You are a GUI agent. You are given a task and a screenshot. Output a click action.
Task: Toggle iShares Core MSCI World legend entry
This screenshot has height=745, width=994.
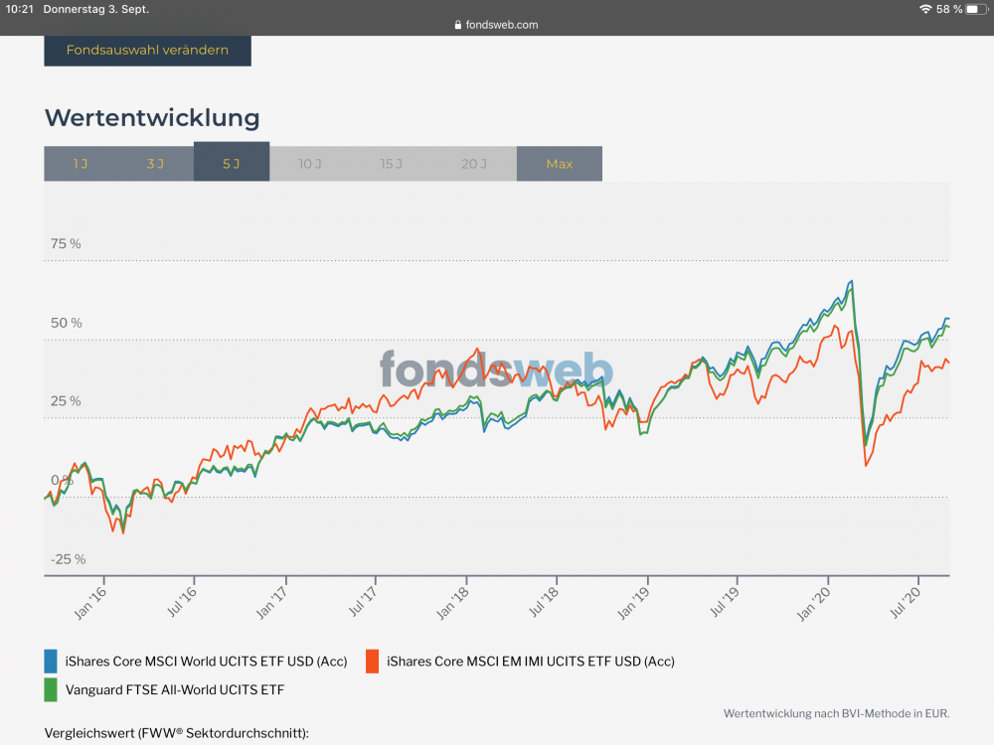[x=204, y=661]
